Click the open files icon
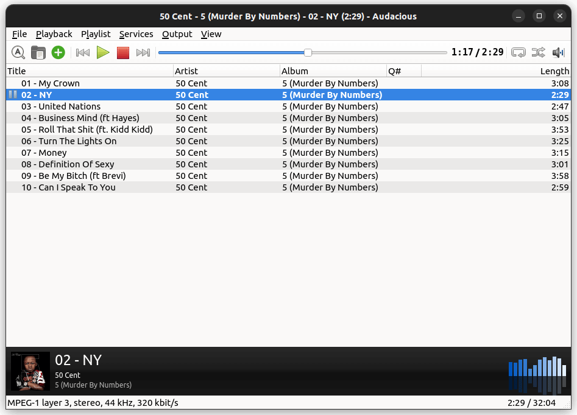 pos(38,53)
